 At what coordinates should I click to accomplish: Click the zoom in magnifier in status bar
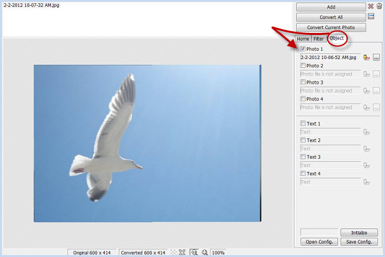pos(194,252)
